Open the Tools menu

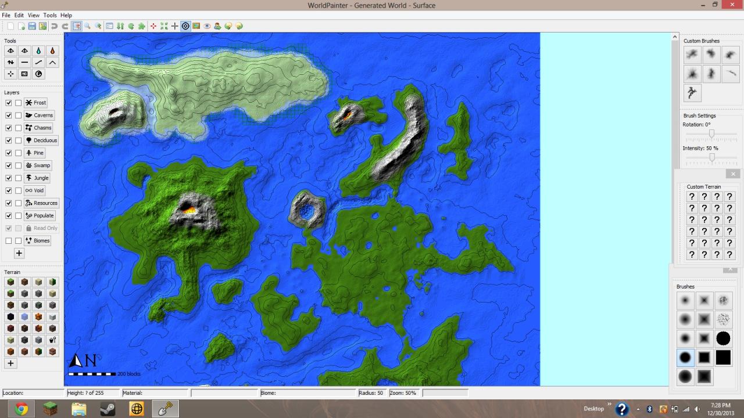tap(49, 15)
